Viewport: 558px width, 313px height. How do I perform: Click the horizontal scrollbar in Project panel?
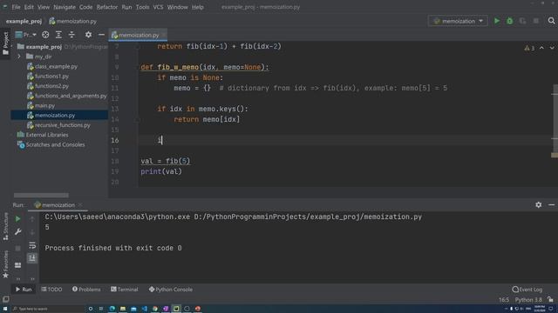point(41,195)
